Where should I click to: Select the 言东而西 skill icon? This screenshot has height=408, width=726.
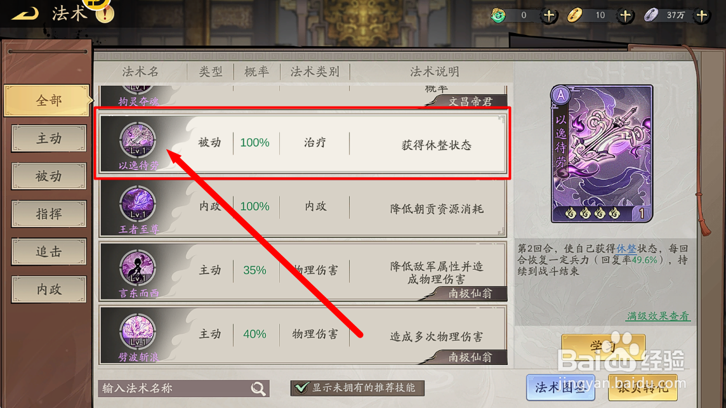(x=138, y=268)
